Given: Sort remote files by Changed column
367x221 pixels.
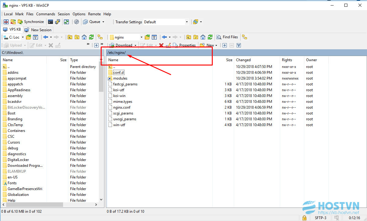Looking at the screenshot, I should (257, 60).
